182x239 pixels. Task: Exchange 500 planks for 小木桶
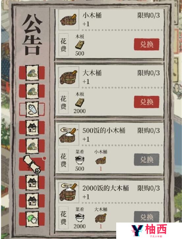pos(146,45)
